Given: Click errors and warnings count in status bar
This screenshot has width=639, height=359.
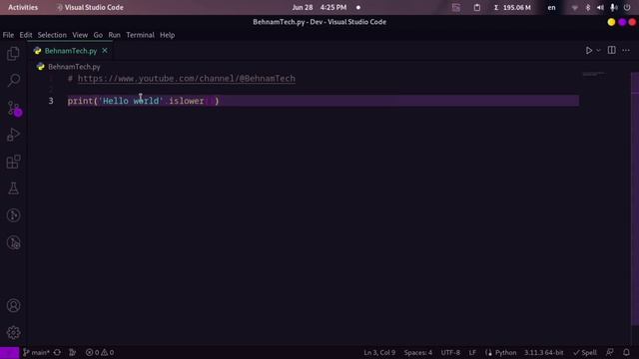Looking at the screenshot, I should coord(100,352).
